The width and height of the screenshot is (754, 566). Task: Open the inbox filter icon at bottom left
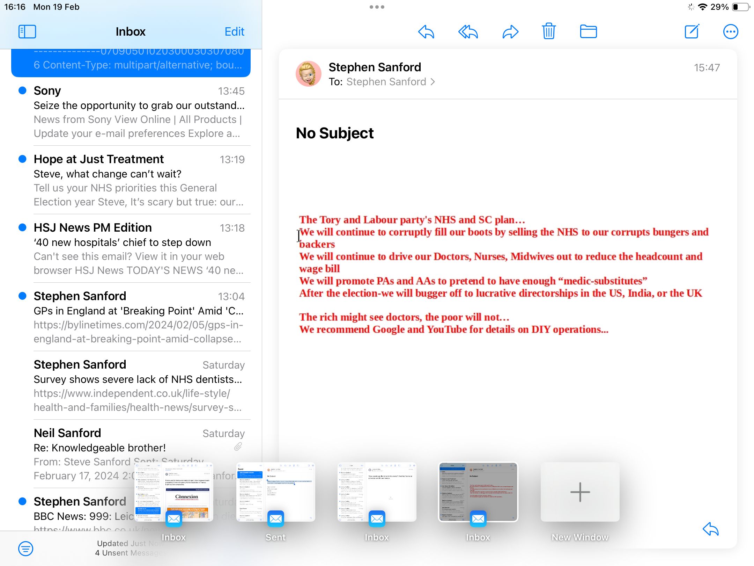[x=25, y=549]
